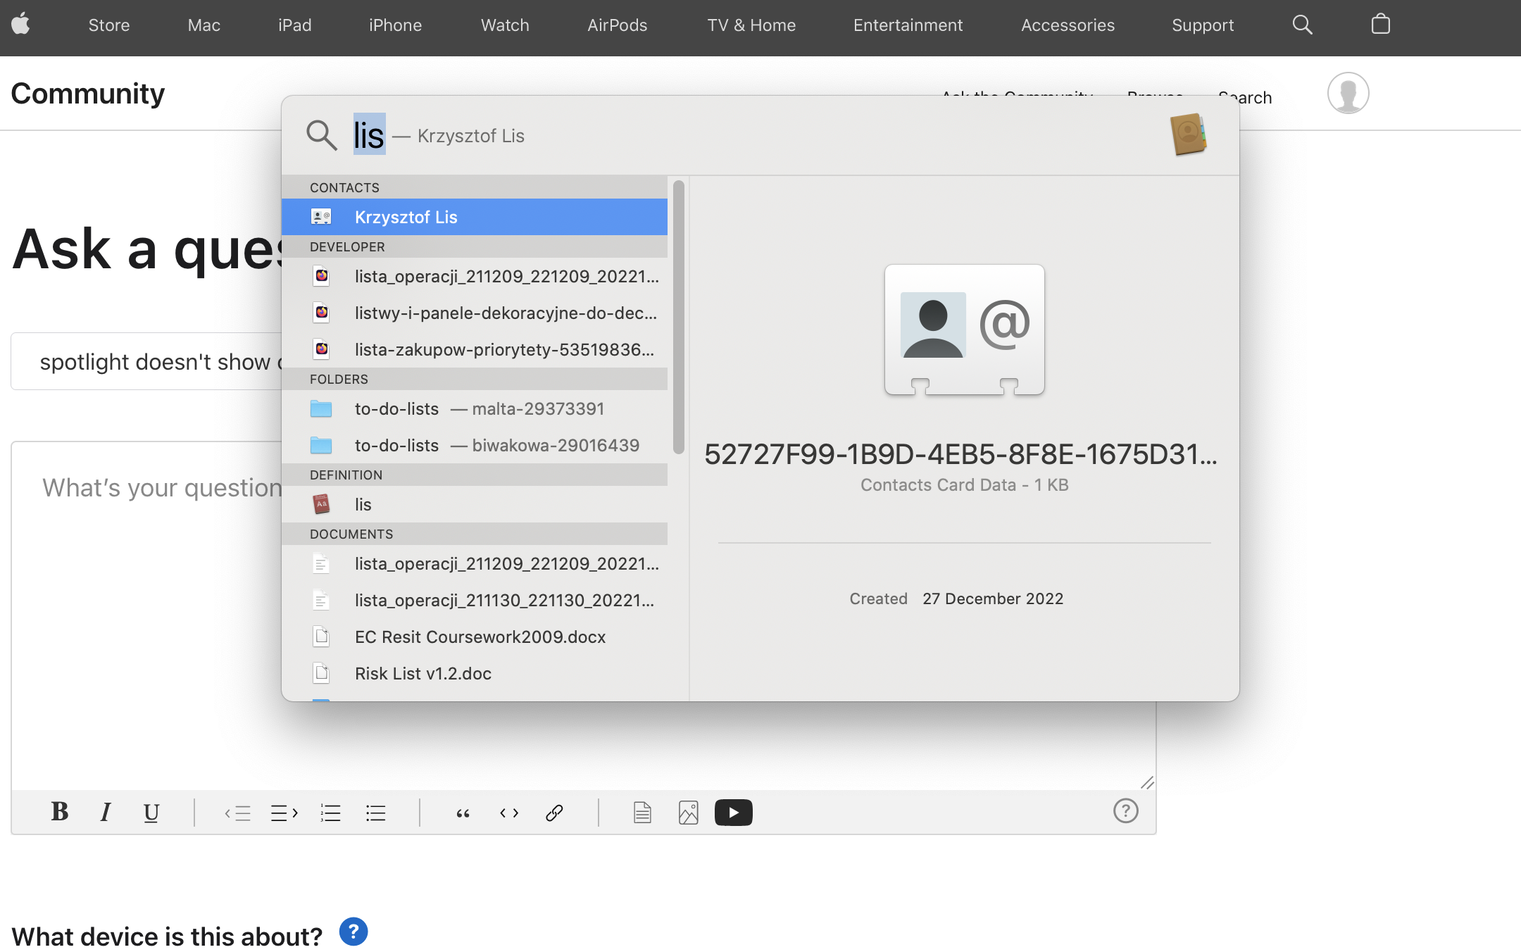1521x952 pixels.
Task: Create a numbered list
Action: [330, 812]
